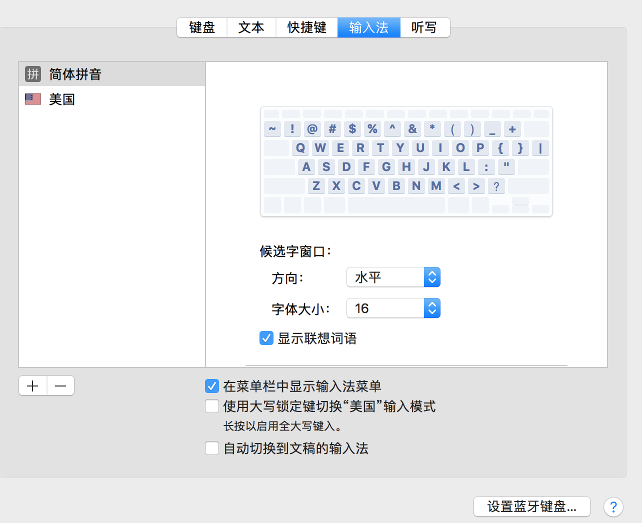The height and width of the screenshot is (523, 642).
Task: Click the US flag icon
Action: tap(33, 99)
